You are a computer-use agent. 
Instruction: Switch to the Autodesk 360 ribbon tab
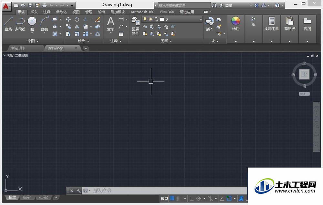pyautogui.click(x=142, y=12)
